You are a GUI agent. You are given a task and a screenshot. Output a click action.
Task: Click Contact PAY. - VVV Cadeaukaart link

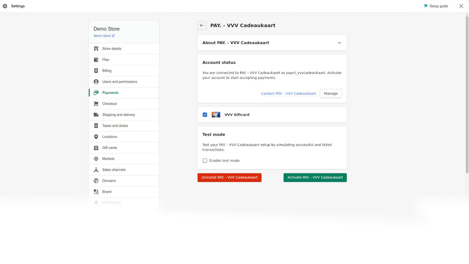click(288, 93)
